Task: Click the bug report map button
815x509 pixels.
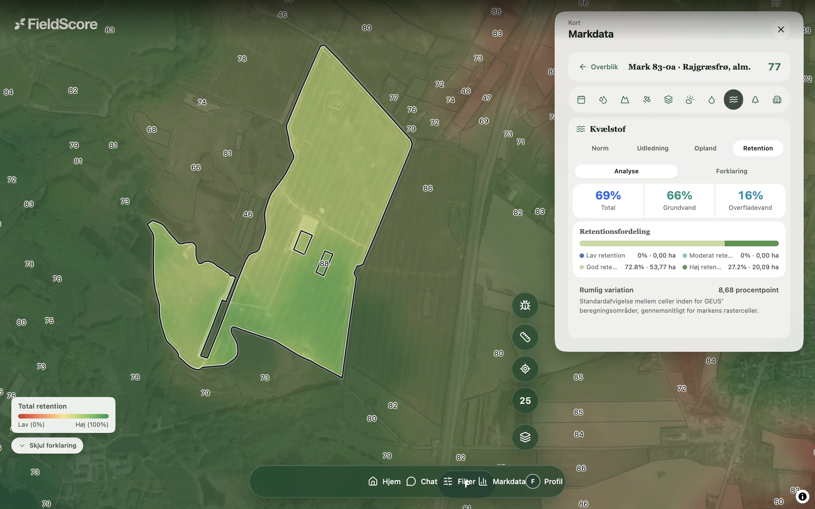Action: click(x=525, y=305)
